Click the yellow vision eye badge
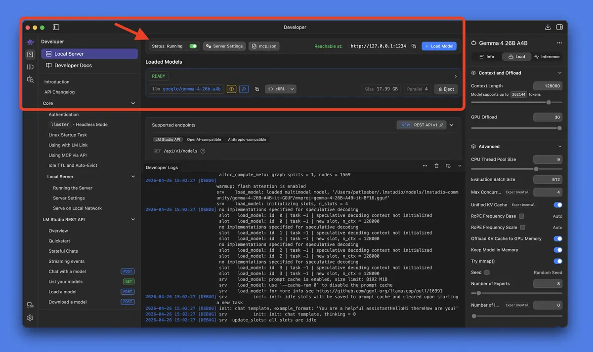 pyautogui.click(x=231, y=89)
